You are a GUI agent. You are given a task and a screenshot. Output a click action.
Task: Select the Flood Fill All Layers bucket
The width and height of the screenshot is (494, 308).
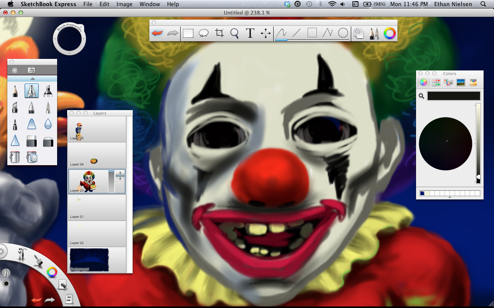(32, 157)
